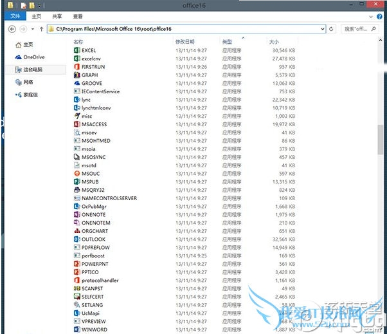This screenshot has width=387, height=334.
Task: Select the ONENOTE application icon
Action: pos(77,214)
